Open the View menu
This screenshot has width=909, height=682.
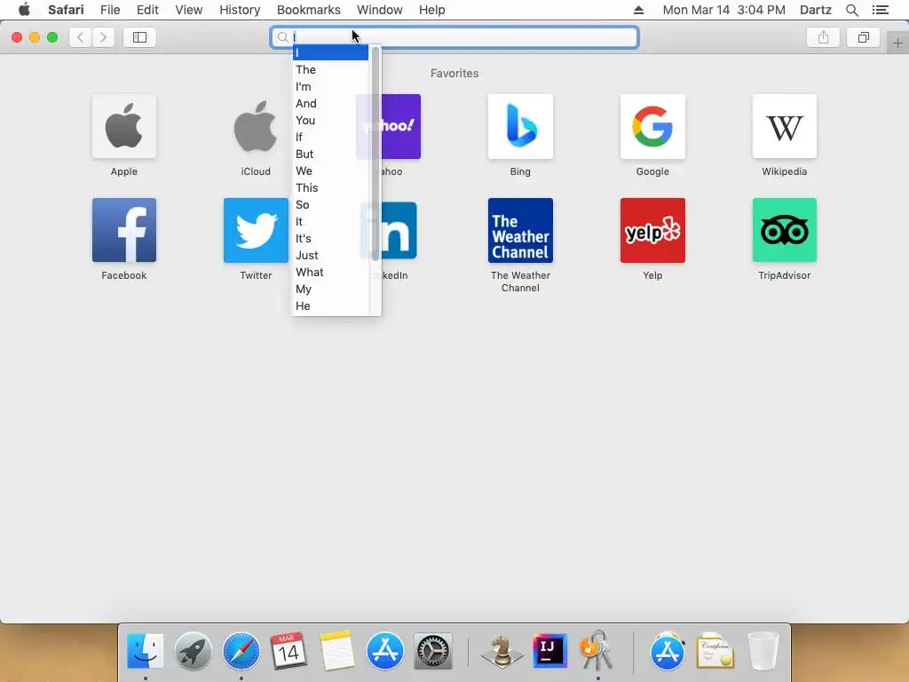point(189,10)
